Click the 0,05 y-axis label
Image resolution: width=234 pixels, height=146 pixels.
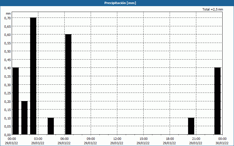(8, 126)
